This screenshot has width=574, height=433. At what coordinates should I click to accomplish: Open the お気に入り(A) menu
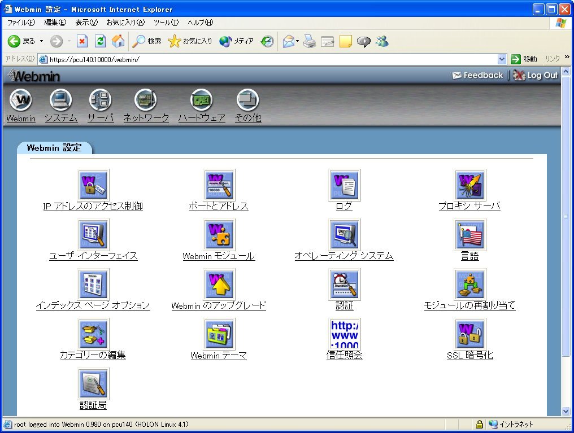[x=125, y=23]
